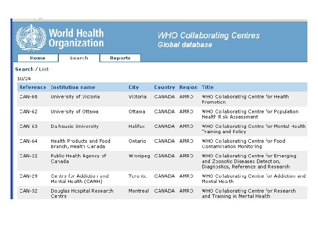Sort by Reference column header
Viewport: 318px width, 238px height.
pos(33,87)
